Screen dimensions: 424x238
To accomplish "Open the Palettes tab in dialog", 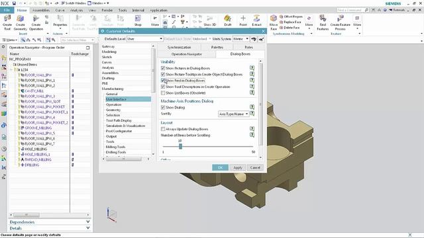I will [x=217, y=47].
